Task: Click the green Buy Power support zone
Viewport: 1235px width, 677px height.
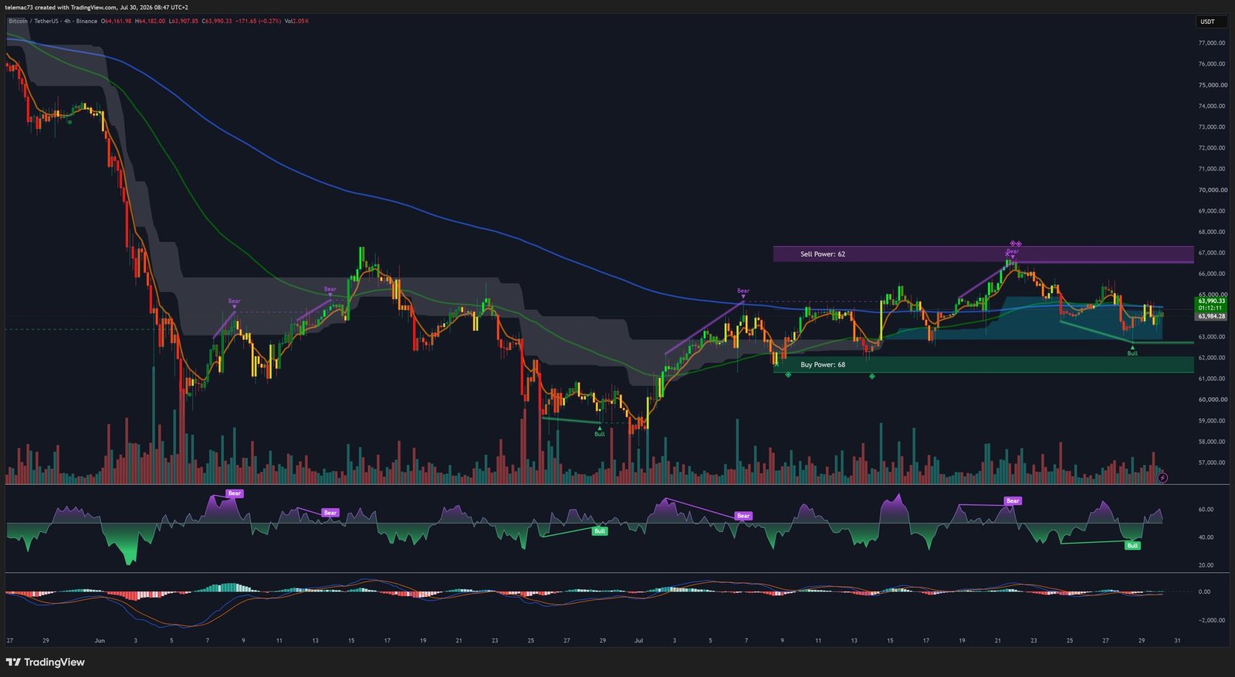Action: click(983, 365)
